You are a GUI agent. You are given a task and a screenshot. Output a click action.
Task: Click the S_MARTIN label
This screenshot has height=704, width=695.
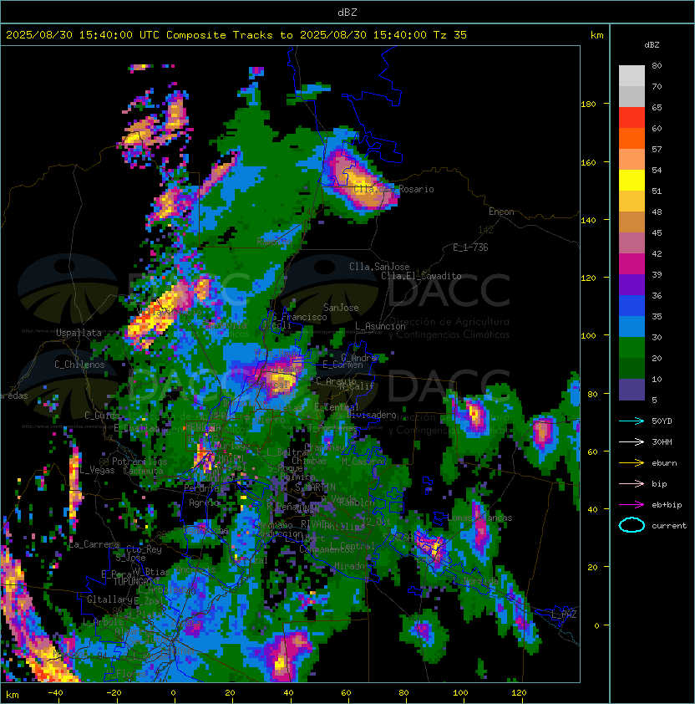click(315, 487)
